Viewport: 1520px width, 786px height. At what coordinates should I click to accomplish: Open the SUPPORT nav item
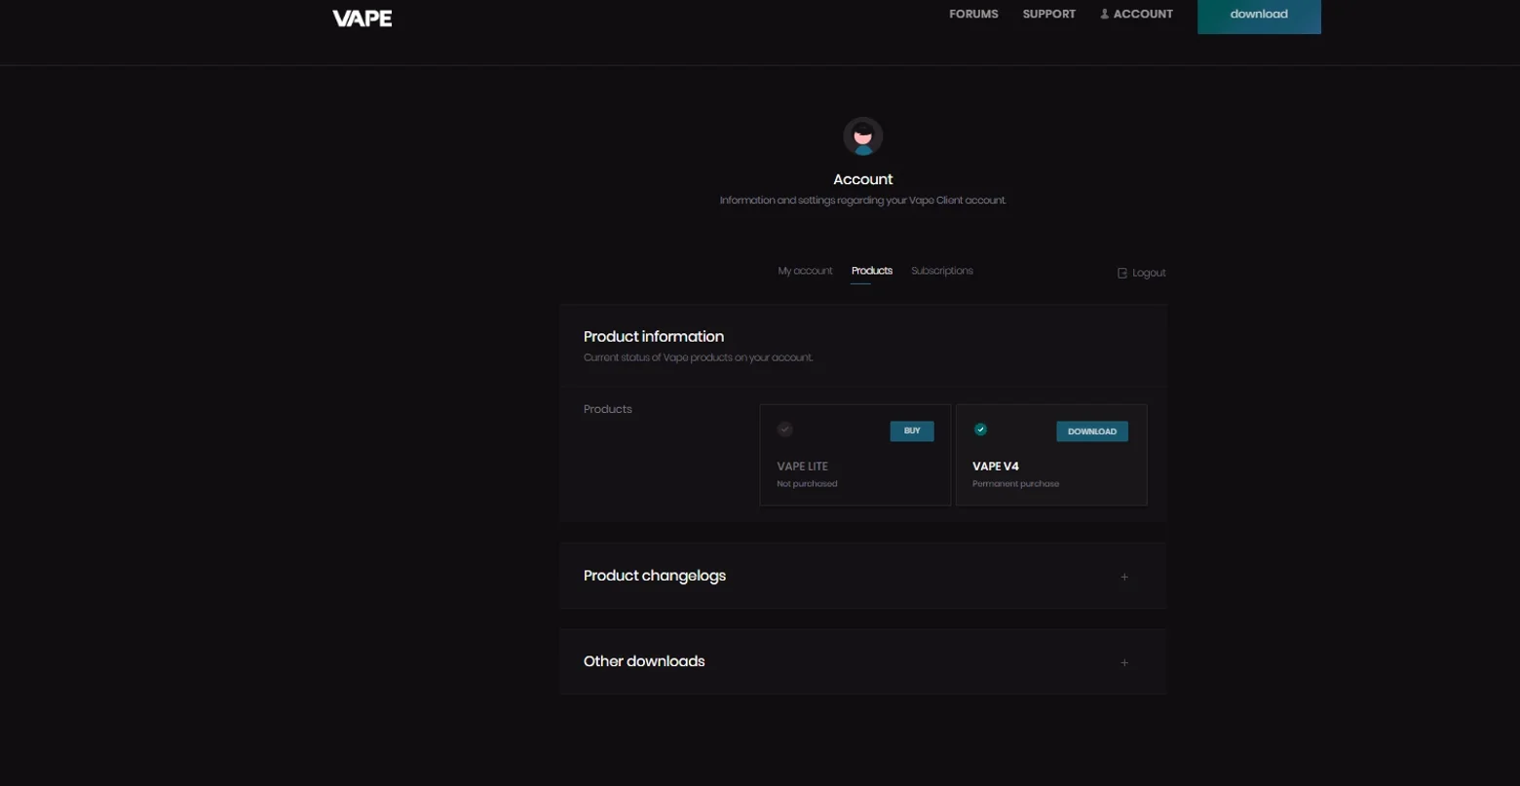click(1049, 14)
